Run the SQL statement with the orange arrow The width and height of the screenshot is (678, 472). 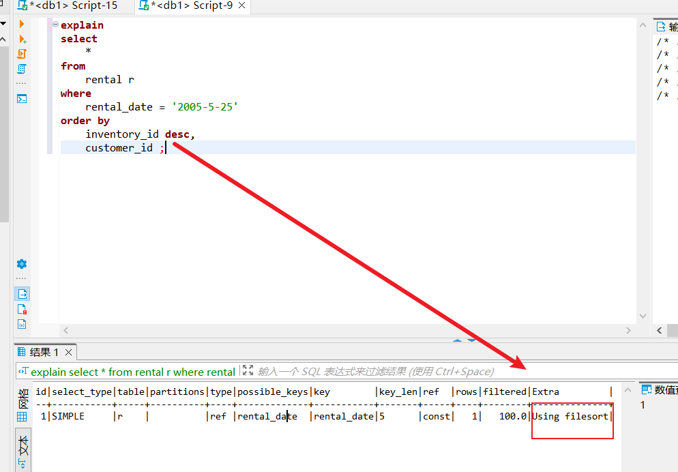coord(22,25)
